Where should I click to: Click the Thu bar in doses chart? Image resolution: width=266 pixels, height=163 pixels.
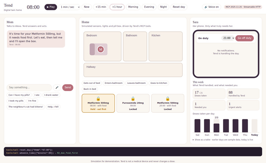coord(245,126)
